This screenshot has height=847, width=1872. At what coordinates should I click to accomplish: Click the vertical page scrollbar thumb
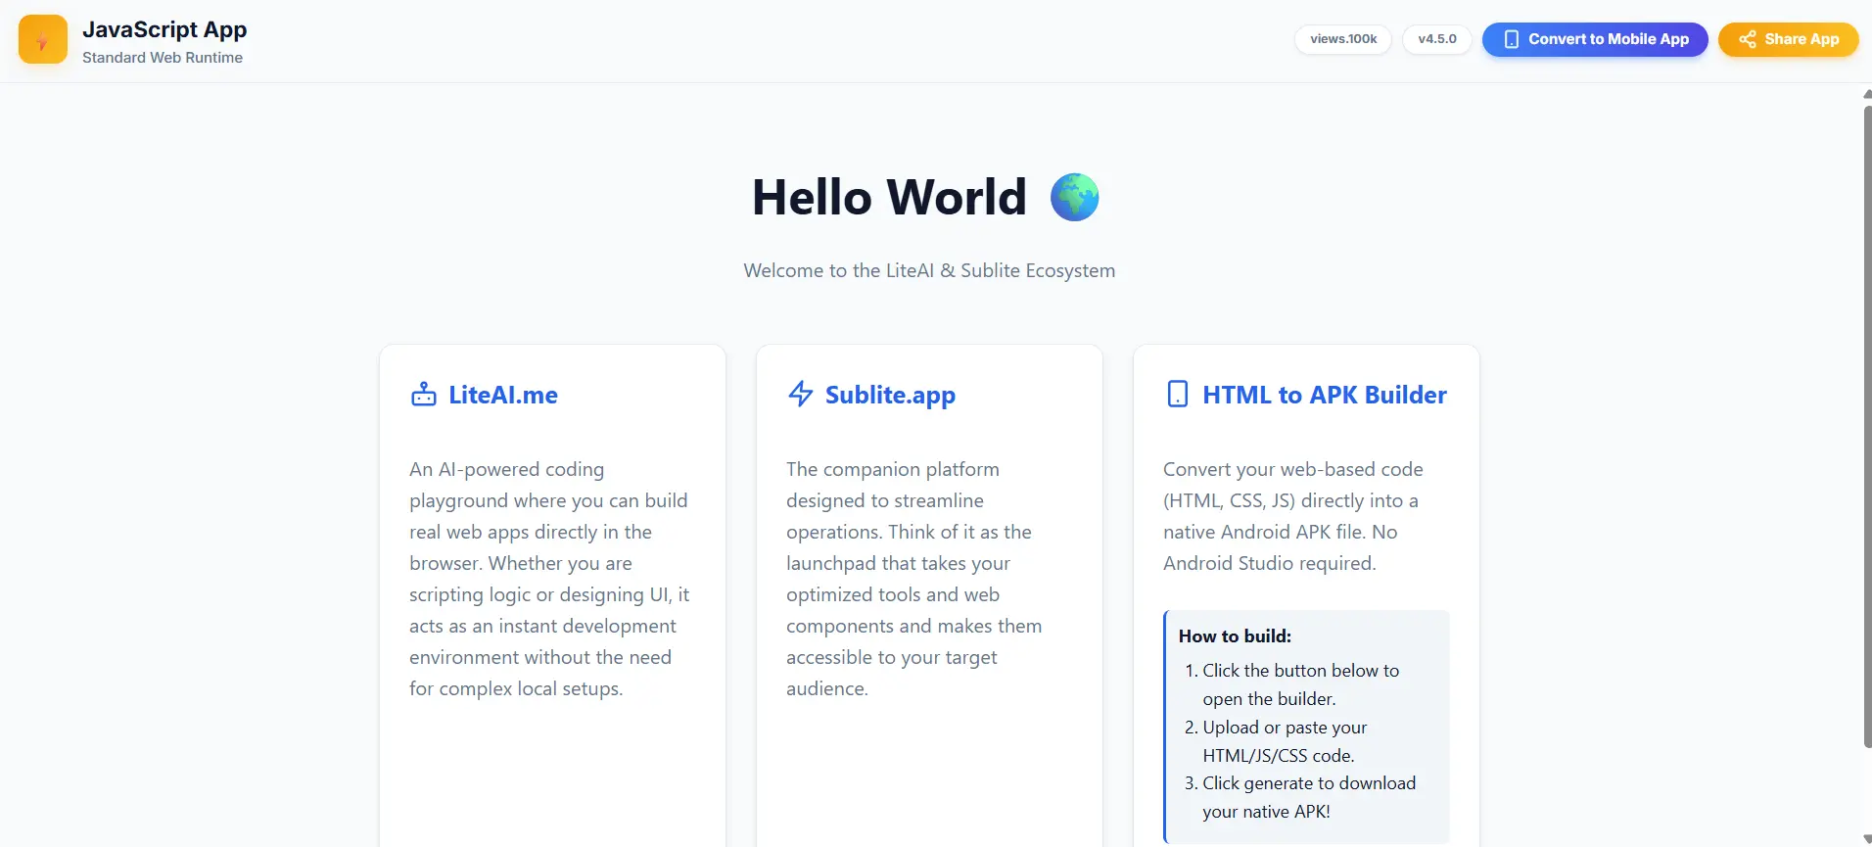click(x=1867, y=426)
